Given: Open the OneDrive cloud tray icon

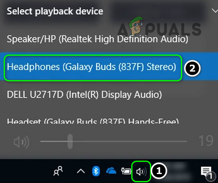Looking at the screenshot, I should tap(111, 171).
